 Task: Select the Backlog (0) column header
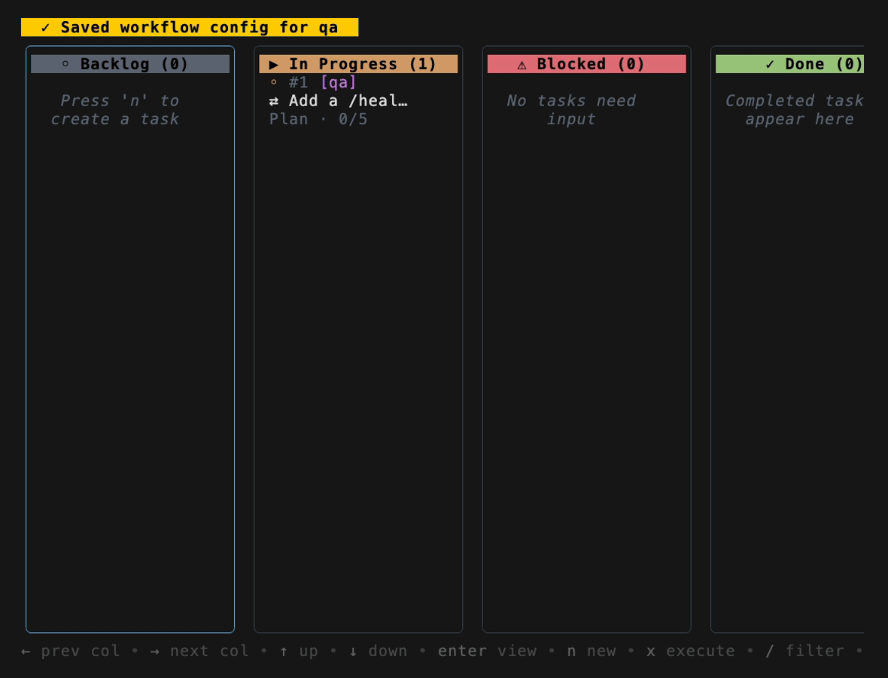pyautogui.click(x=130, y=64)
